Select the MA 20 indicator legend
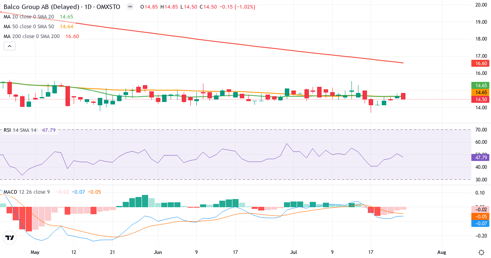Screen dimensions: 491x258 coord(29,17)
